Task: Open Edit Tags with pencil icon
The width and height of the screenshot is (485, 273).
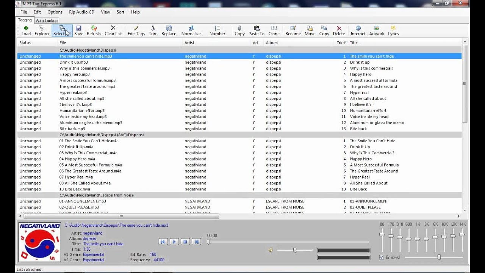Action: pos(136,30)
